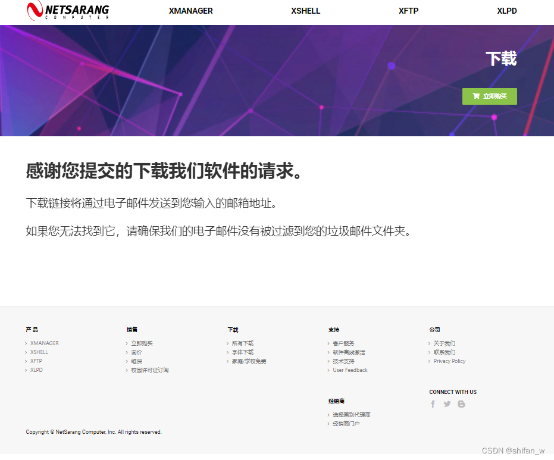Viewport: 554px width, 460px height.
Task: Click the footer 公司 column heading
Action: [x=434, y=330]
